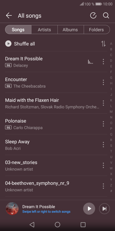Image resolution: width=115 pixels, height=231 pixels.
Task: Play Dream It Possible from mini player
Action: pos(89,208)
